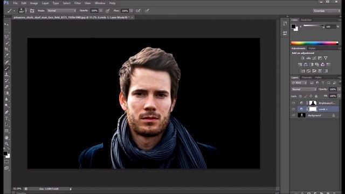The image size is (345, 194).
Task: Click the Screen Mode icon in tools panel
Action: [6, 168]
